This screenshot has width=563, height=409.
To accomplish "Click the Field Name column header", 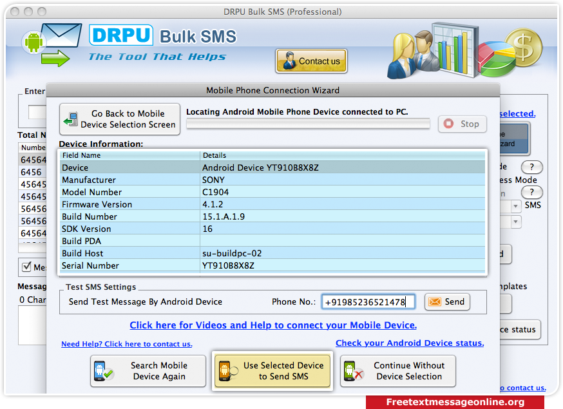I will [129, 155].
